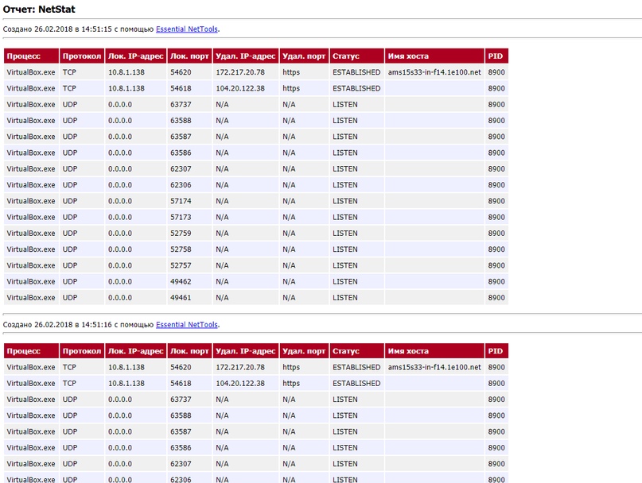Viewport: 642px width, 483px height.
Task: Click local port 49462 cell
Action: point(181,281)
